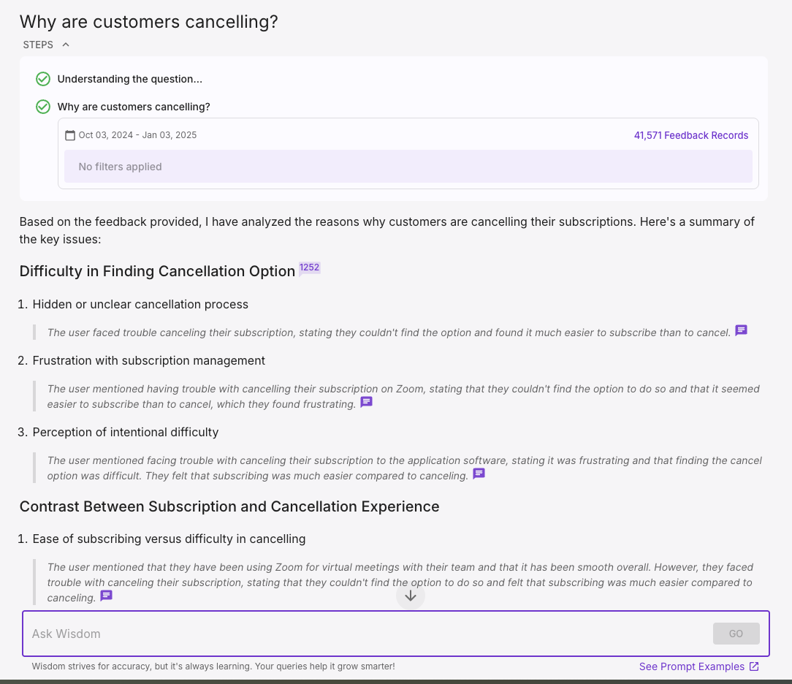Image resolution: width=792 pixels, height=684 pixels.
Task: Click the green check beside Understanding the question
Action: (x=43, y=80)
